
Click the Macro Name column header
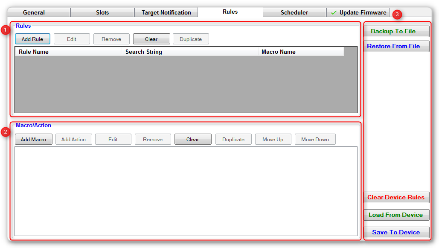click(x=301, y=52)
